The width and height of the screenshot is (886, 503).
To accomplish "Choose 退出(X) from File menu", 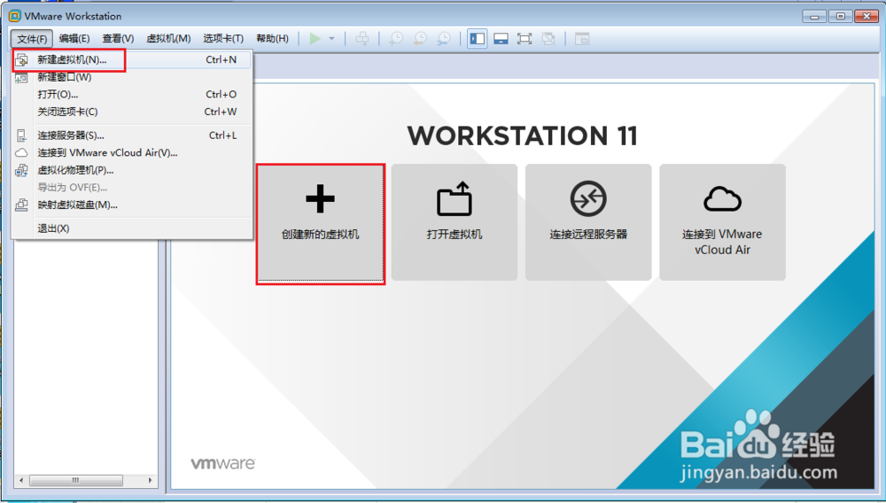I will click(x=132, y=228).
